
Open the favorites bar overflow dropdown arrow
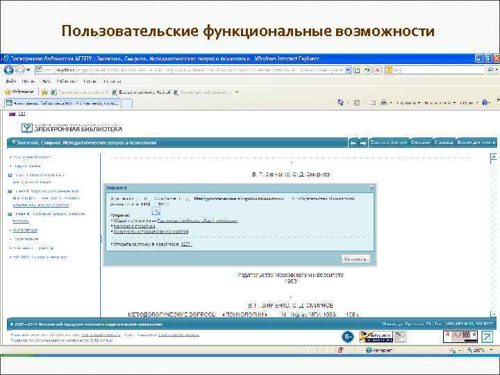[x=237, y=92]
